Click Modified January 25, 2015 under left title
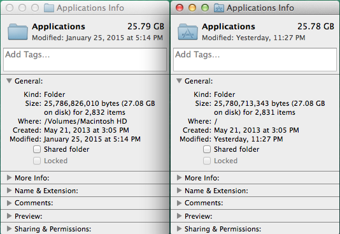This screenshot has width=340, height=234. [97, 38]
